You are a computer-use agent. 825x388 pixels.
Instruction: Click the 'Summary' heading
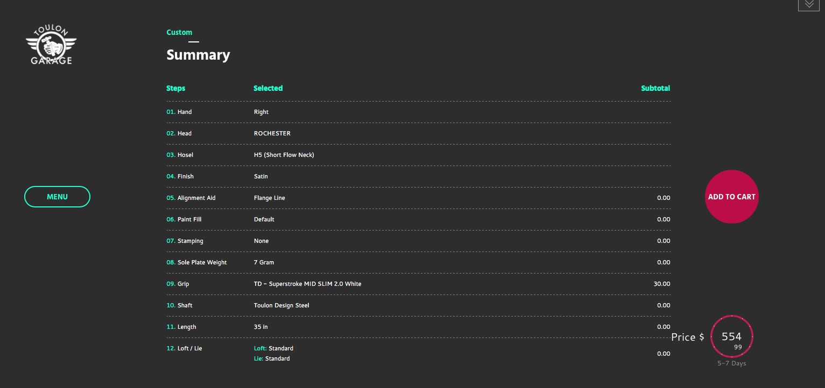point(198,55)
